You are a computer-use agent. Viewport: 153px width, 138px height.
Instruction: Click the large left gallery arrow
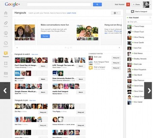click(x=5, y=91)
